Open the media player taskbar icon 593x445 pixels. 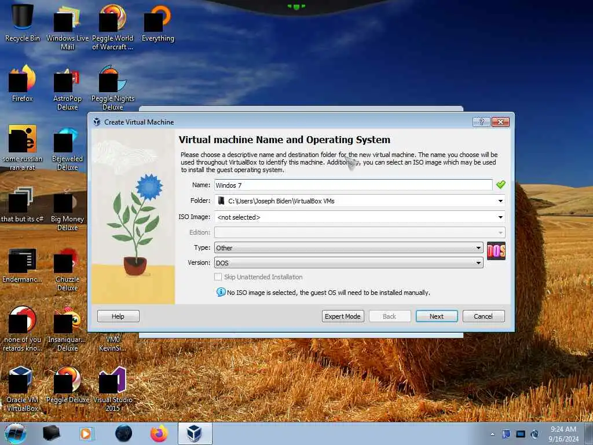(86, 433)
